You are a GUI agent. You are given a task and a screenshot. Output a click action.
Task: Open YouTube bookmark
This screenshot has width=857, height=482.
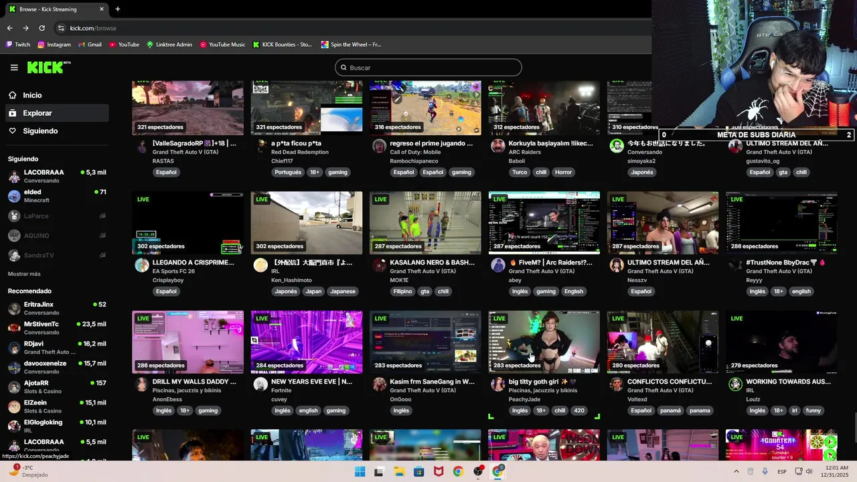click(x=124, y=45)
